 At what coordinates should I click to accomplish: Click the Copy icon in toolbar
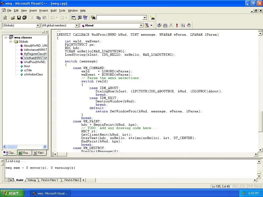39,18
